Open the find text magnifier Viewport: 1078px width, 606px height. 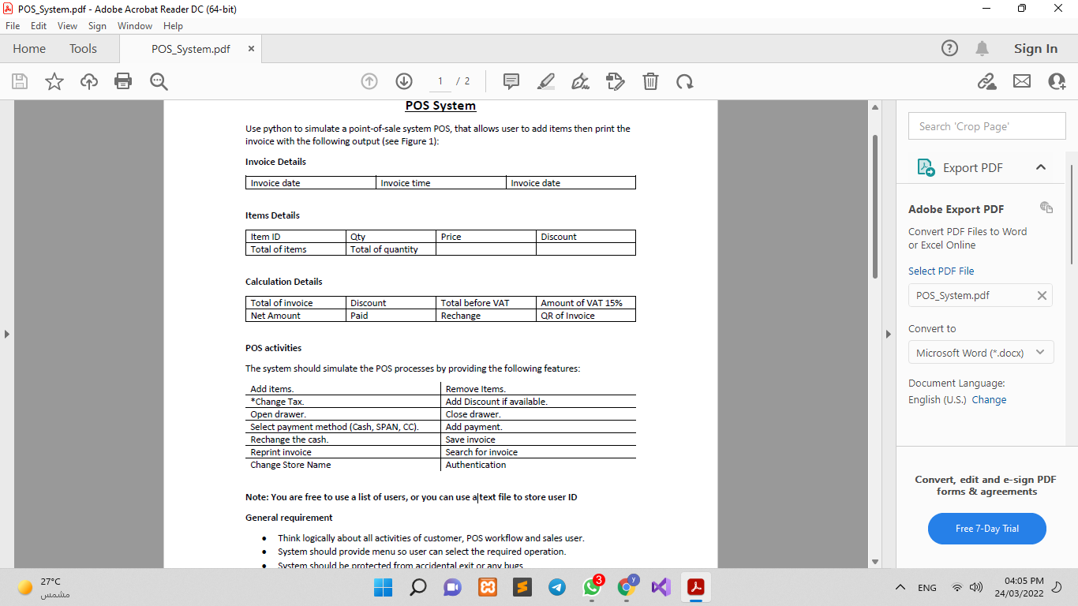[x=159, y=81]
